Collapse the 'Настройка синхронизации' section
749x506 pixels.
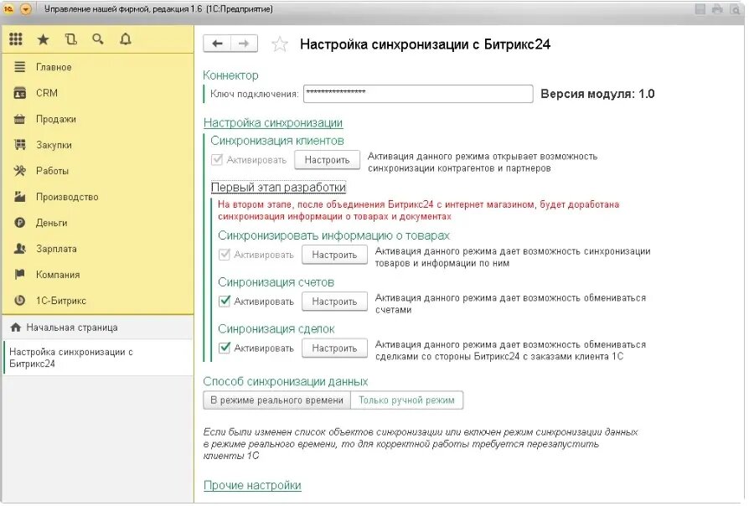click(x=272, y=123)
